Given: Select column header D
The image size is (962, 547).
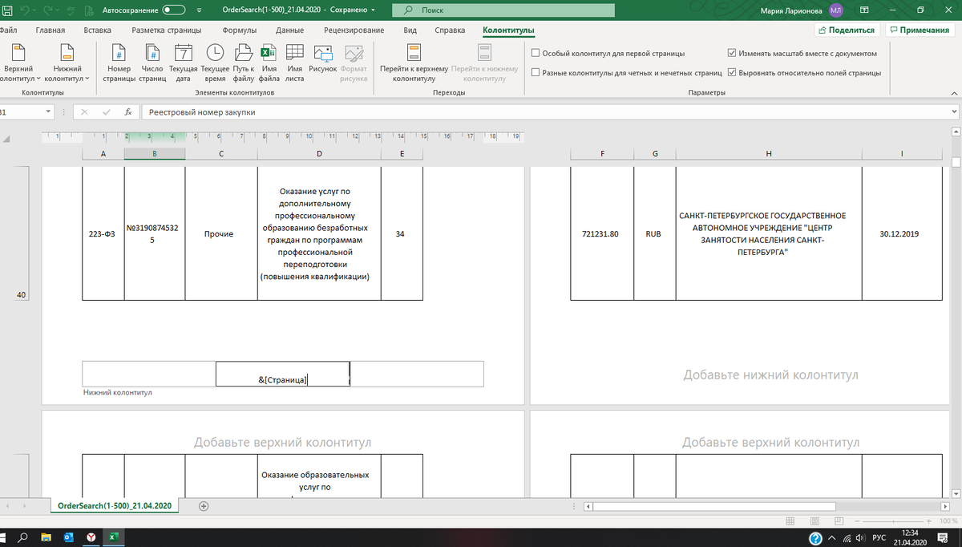Looking at the screenshot, I should click(319, 153).
